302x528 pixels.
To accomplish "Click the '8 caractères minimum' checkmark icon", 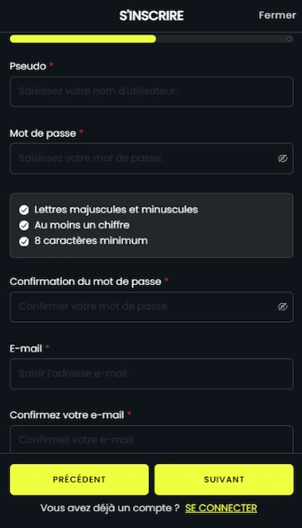I will point(24,241).
